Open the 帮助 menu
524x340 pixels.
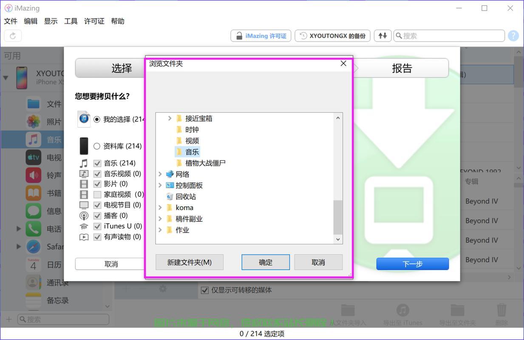(117, 21)
